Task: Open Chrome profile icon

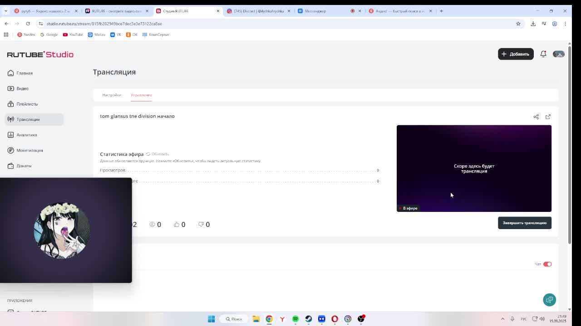Action: (554, 24)
